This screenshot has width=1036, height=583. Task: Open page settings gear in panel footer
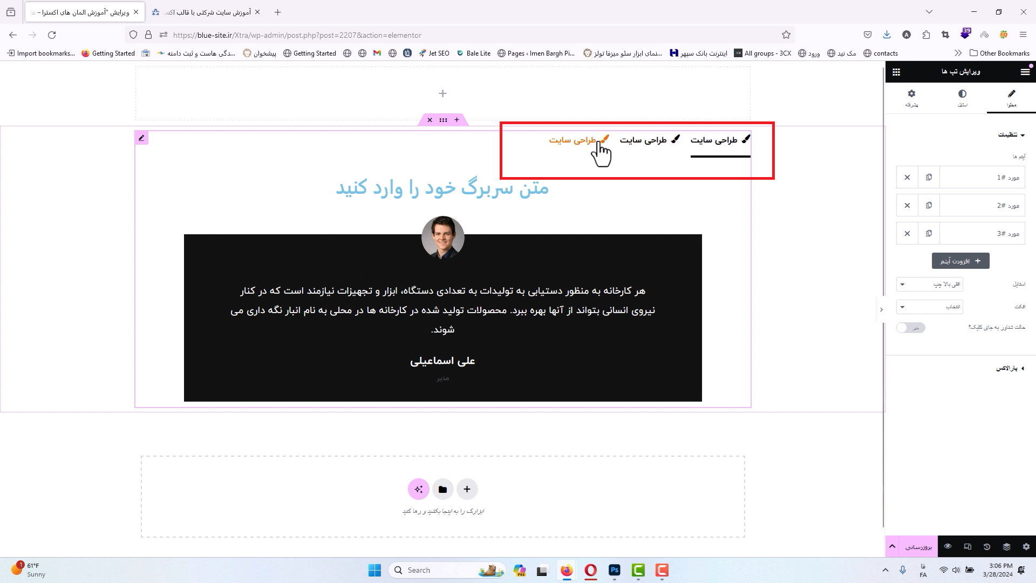click(1026, 547)
